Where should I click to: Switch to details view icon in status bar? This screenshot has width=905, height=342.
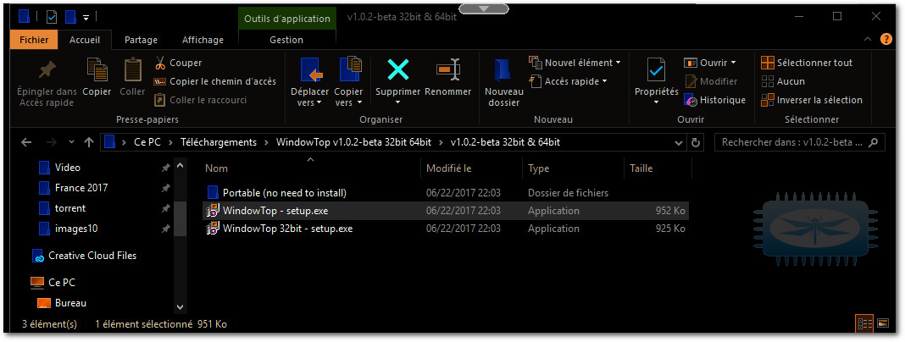[865, 323]
